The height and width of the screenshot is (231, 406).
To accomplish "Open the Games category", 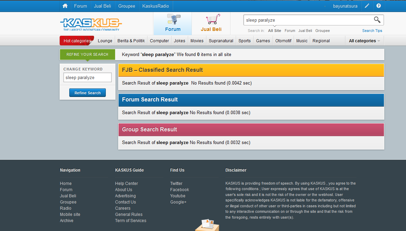I will [x=263, y=41].
